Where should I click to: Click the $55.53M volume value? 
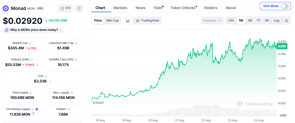point(13,65)
